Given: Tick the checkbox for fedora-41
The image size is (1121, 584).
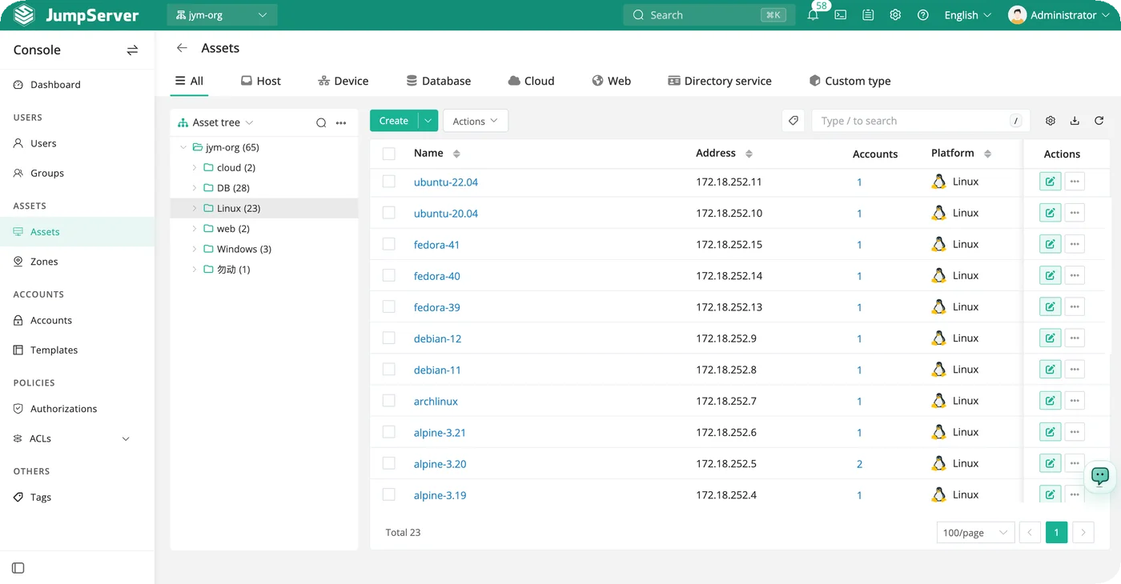Looking at the screenshot, I should [x=389, y=244].
